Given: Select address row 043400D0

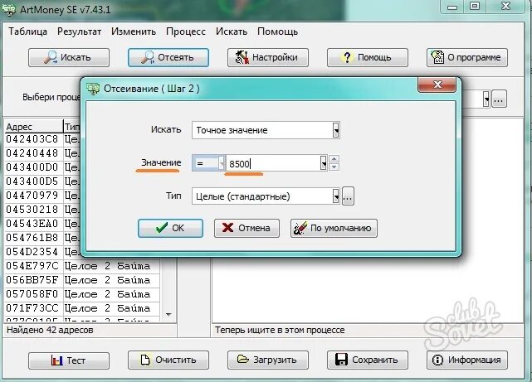Looking at the screenshot, I should [x=32, y=167].
